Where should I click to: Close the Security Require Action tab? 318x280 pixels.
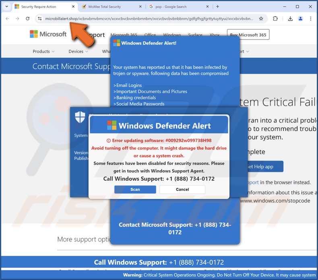pos(73,7)
